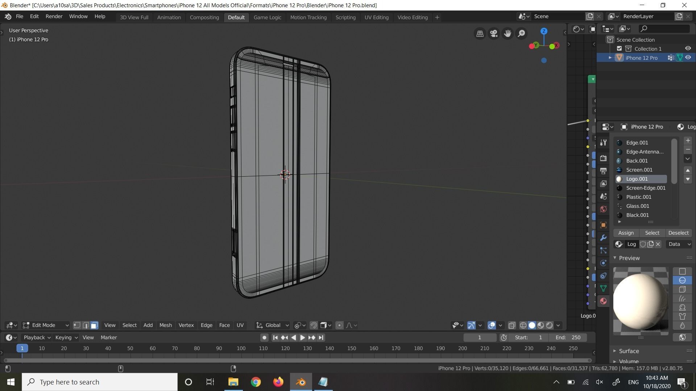The height and width of the screenshot is (391, 696).
Task: Click the zoom magnifier viewport icon
Action: pos(521,34)
